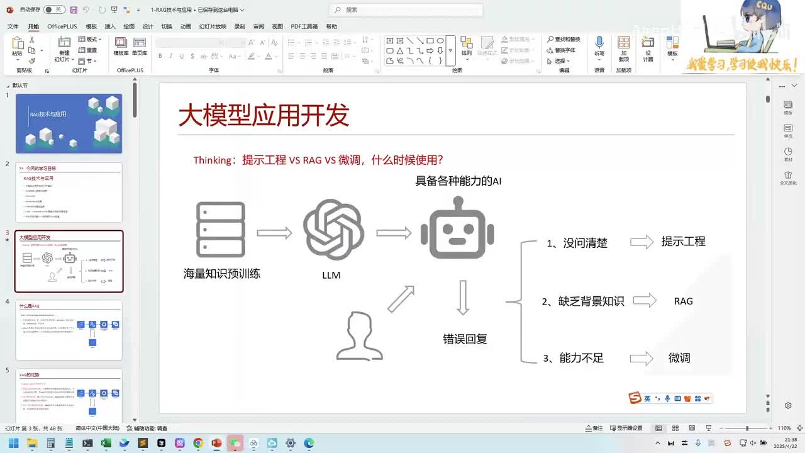Image resolution: width=805 pixels, height=453 pixels.
Task: Click the 重置 Reset button
Action: (87, 50)
